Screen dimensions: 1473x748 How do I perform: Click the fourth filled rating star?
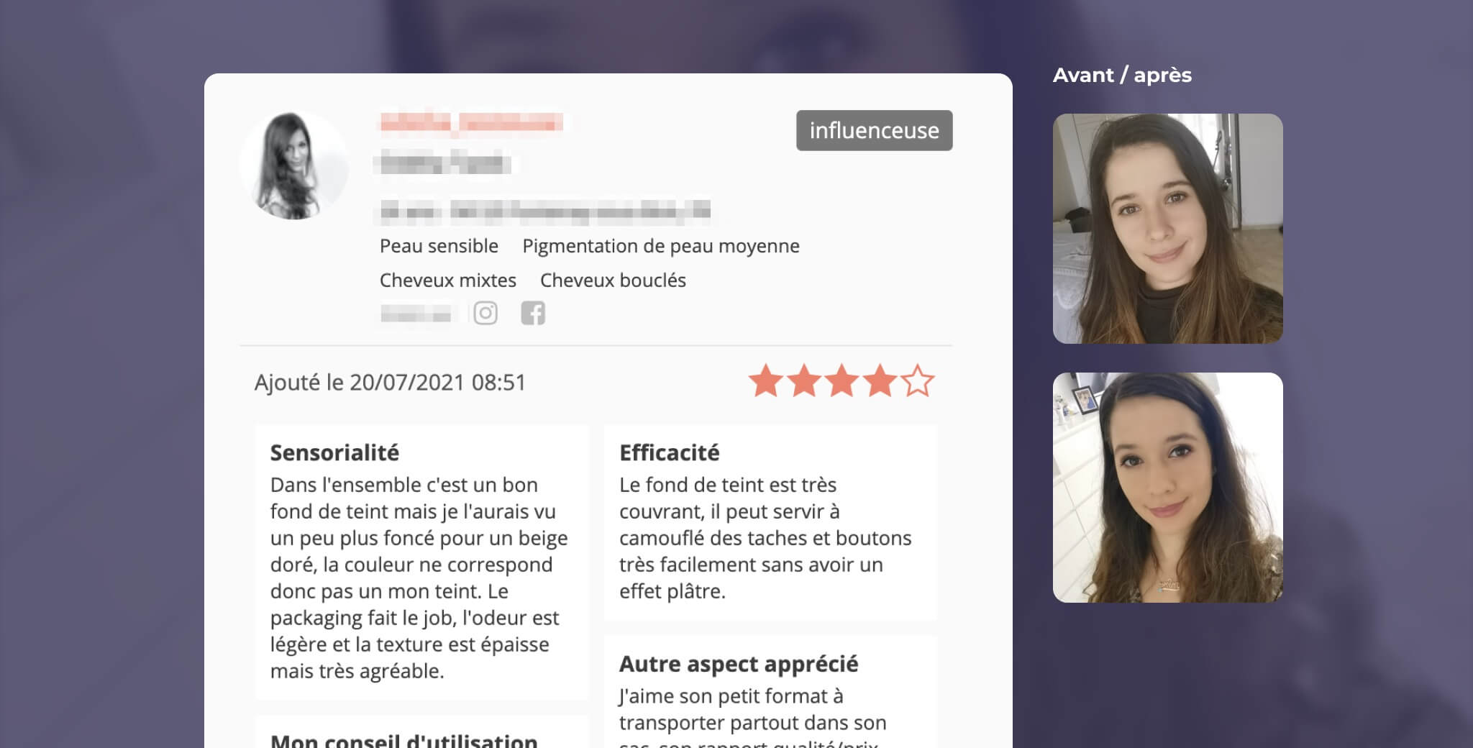coord(880,380)
